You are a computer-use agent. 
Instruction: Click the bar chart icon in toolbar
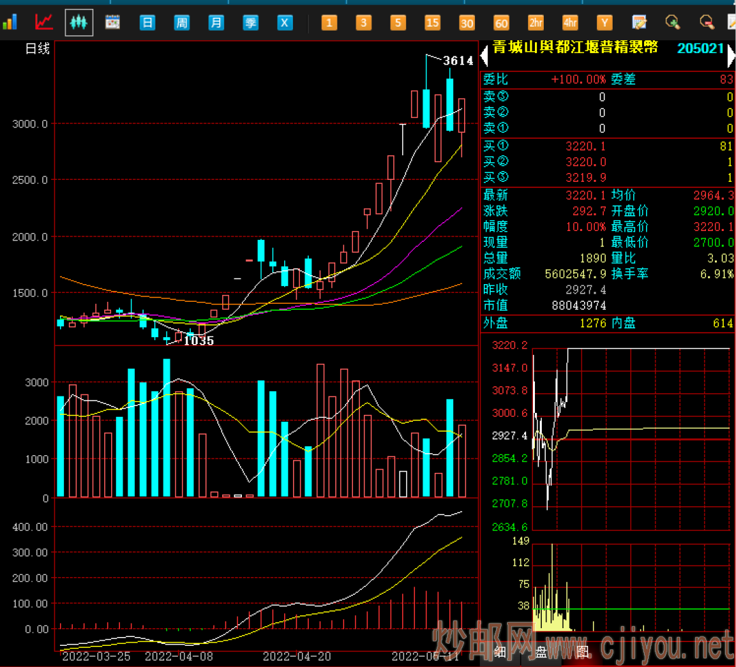10,22
